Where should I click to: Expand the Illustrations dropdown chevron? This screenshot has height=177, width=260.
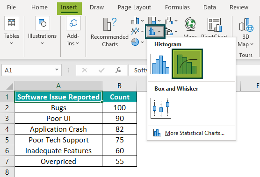(42, 43)
